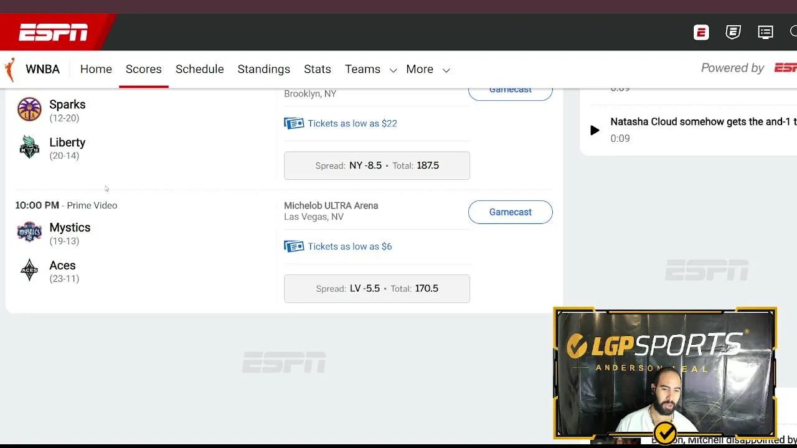Open Gamecast for the Mystics vs Aces game

tap(511, 212)
